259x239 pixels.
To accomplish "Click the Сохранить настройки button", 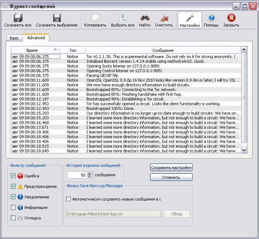I will (171, 168).
